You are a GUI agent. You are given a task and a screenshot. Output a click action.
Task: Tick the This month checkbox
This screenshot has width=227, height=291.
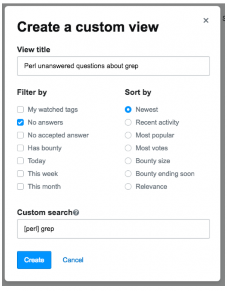point(20,187)
